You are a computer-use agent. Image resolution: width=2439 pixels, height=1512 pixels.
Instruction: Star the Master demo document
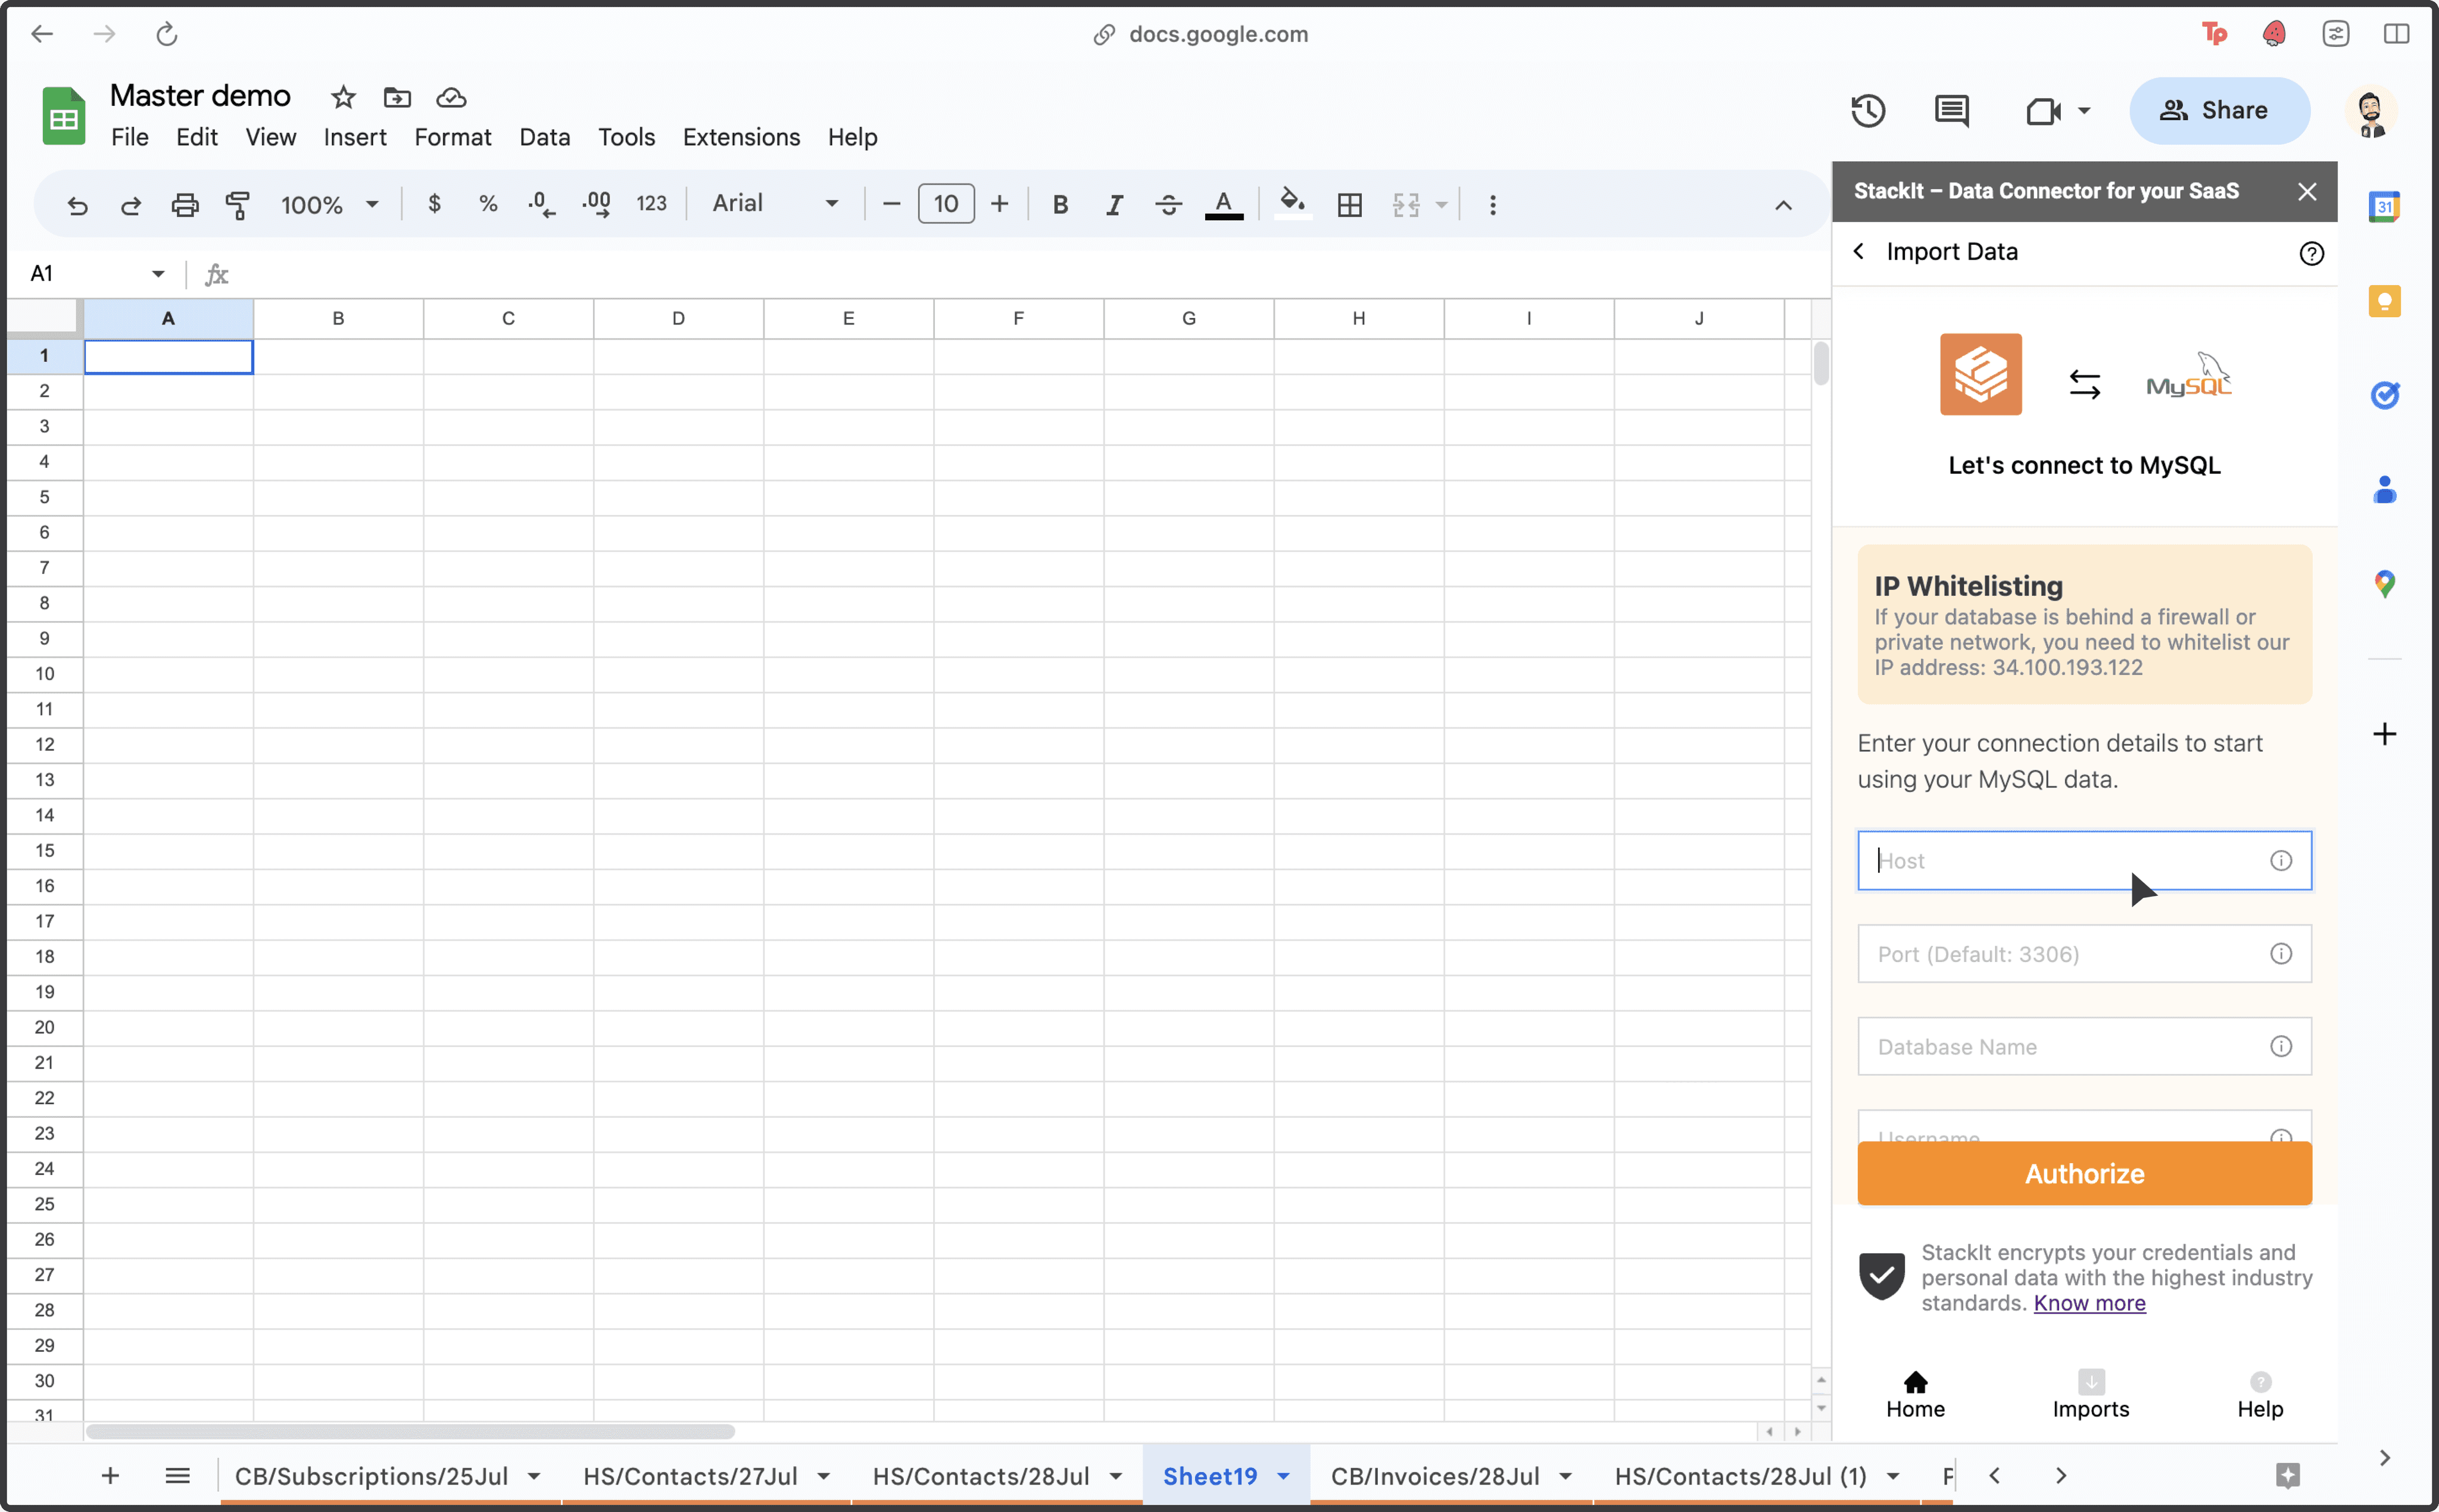[343, 97]
